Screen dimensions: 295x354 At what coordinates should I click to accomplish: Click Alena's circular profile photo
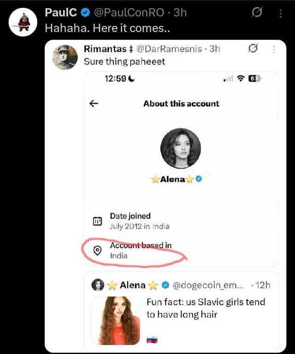click(180, 148)
